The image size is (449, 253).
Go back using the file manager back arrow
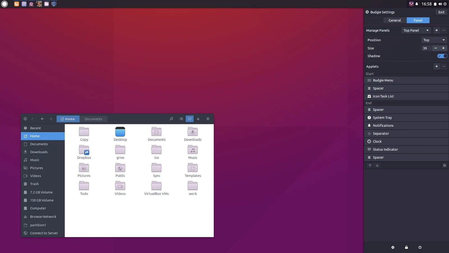(42, 119)
